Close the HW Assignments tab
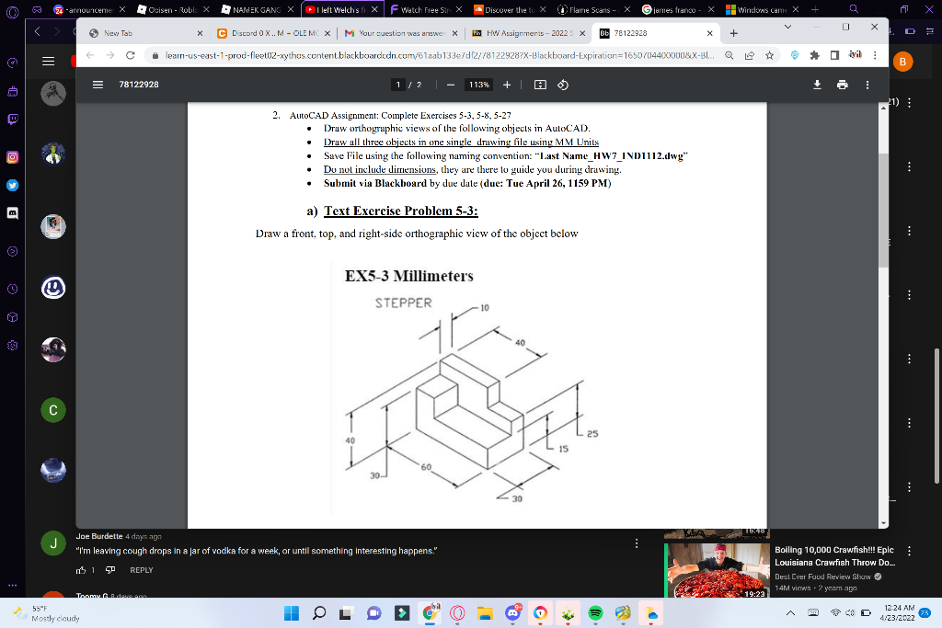Screen dimensions: 942x628 coord(582,33)
